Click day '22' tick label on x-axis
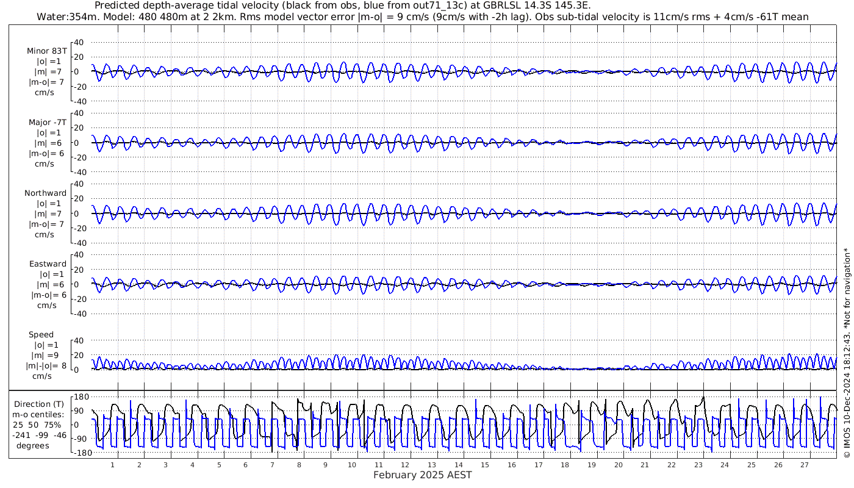The height and width of the screenshot is (488, 854). [672, 465]
